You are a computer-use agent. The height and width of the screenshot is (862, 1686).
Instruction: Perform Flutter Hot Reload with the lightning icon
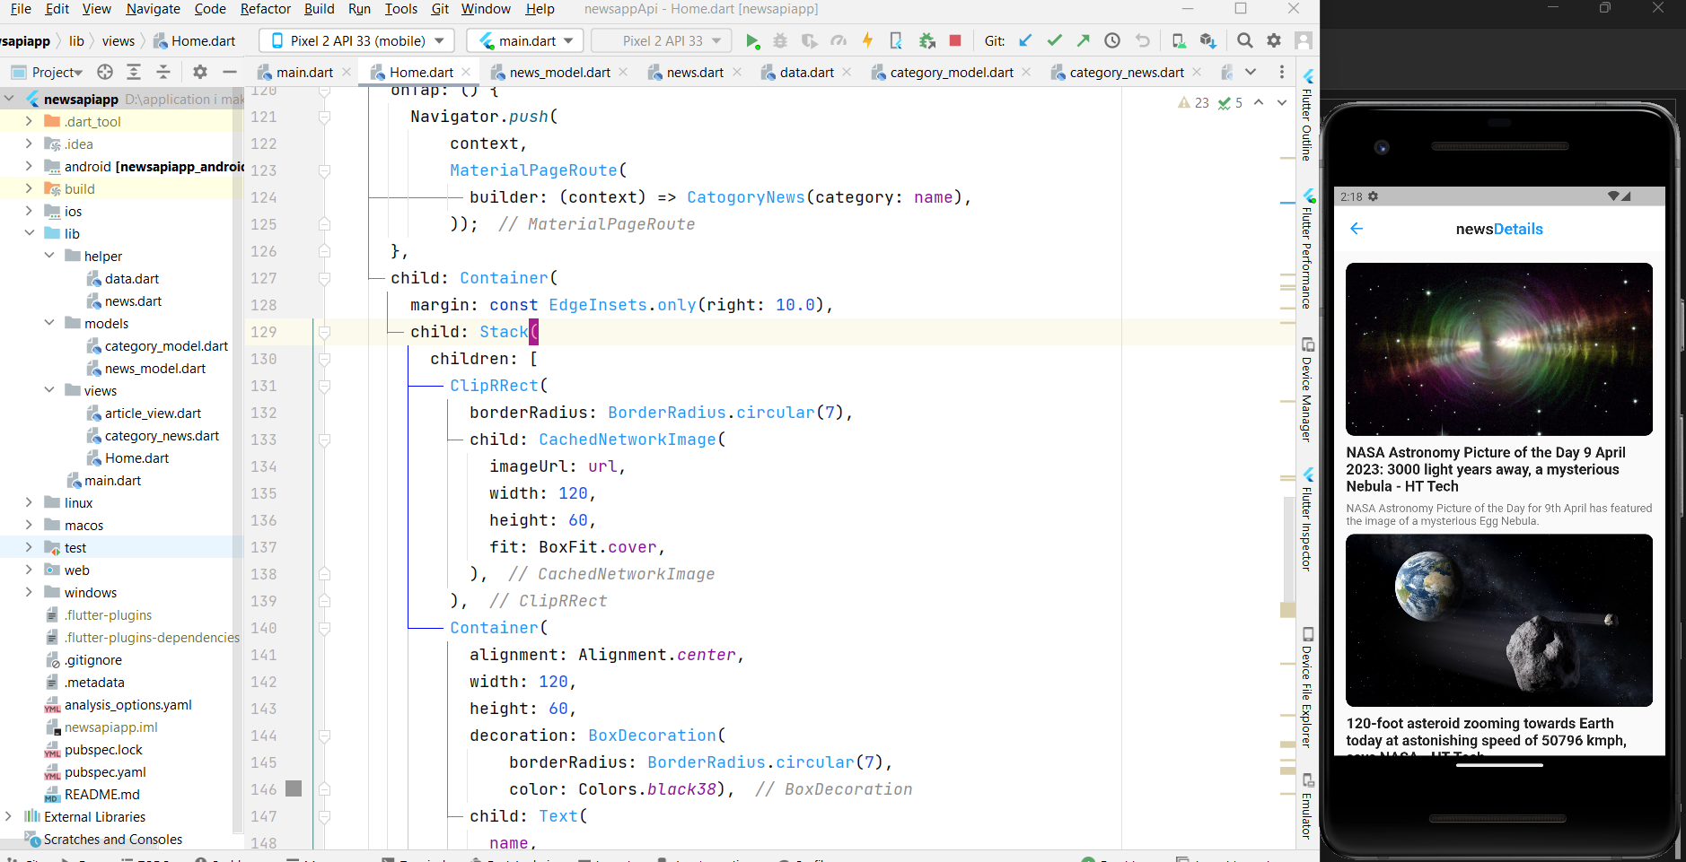[867, 40]
